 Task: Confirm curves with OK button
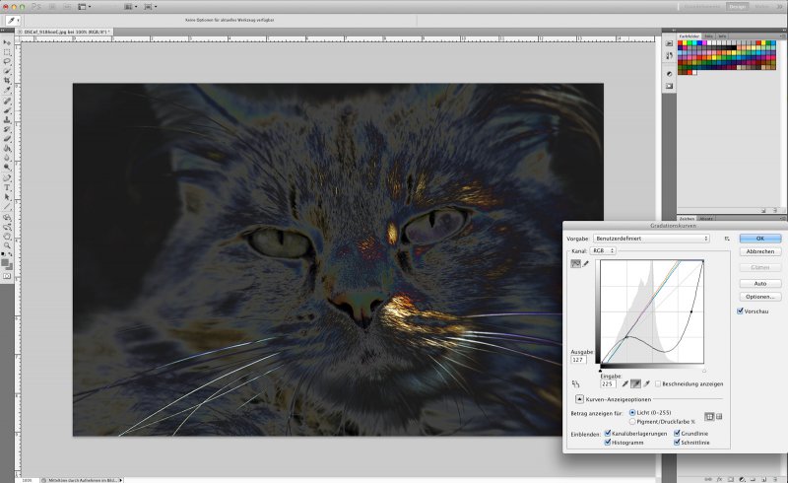(760, 239)
